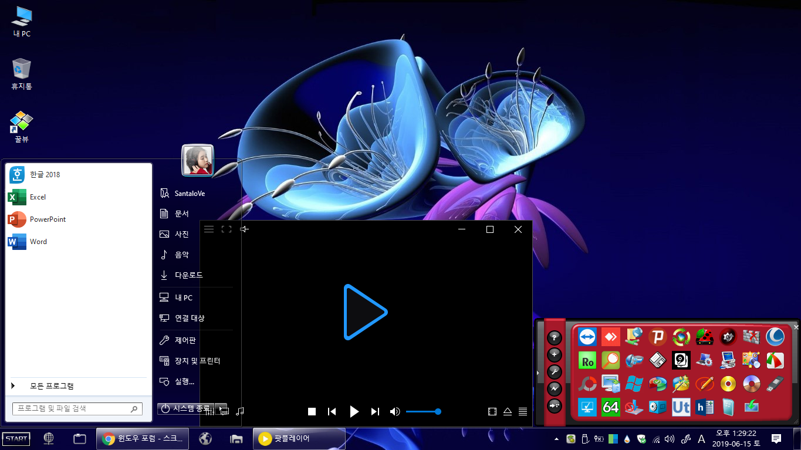This screenshot has width=801, height=450.
Task: Open 제어판 in the start menu
Action: [196, 340]
